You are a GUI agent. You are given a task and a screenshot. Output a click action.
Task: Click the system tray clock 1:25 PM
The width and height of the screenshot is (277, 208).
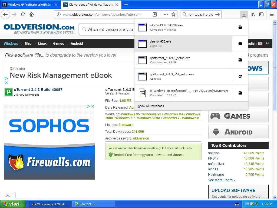[x=267, y=204]
